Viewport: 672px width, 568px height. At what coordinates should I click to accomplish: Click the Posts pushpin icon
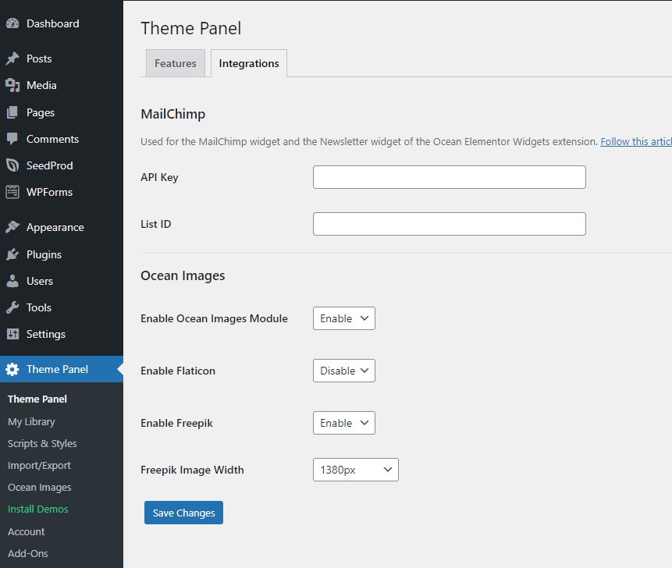[12, 59]
